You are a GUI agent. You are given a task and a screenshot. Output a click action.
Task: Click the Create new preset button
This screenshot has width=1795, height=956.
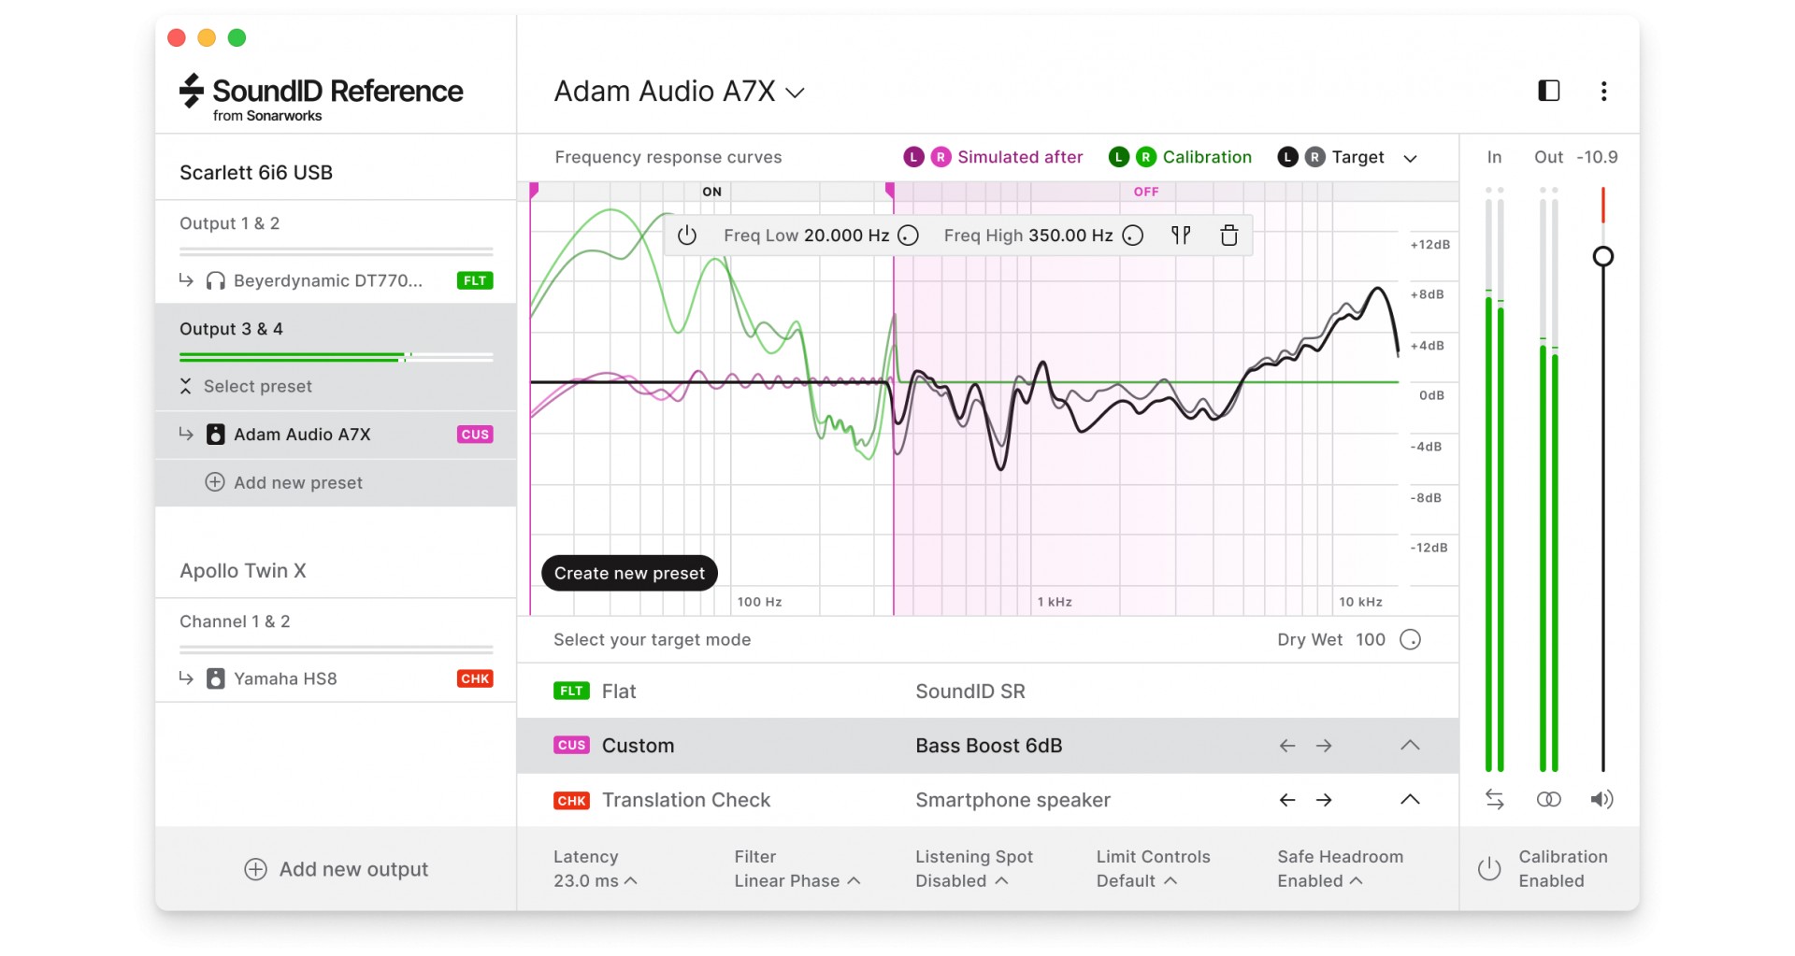[629, 573]
